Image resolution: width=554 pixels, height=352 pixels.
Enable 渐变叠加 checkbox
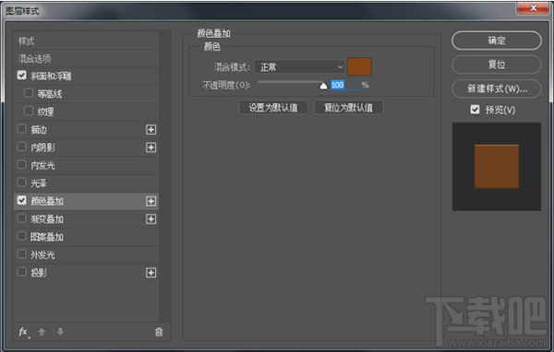[21, 218]
